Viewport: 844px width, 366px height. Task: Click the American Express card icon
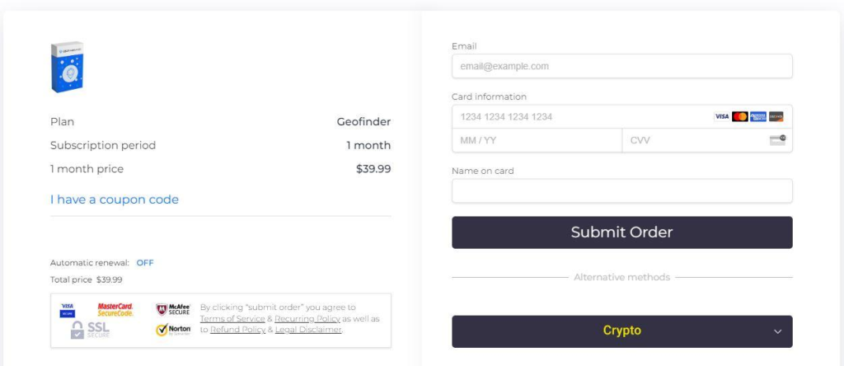point(758,117)
